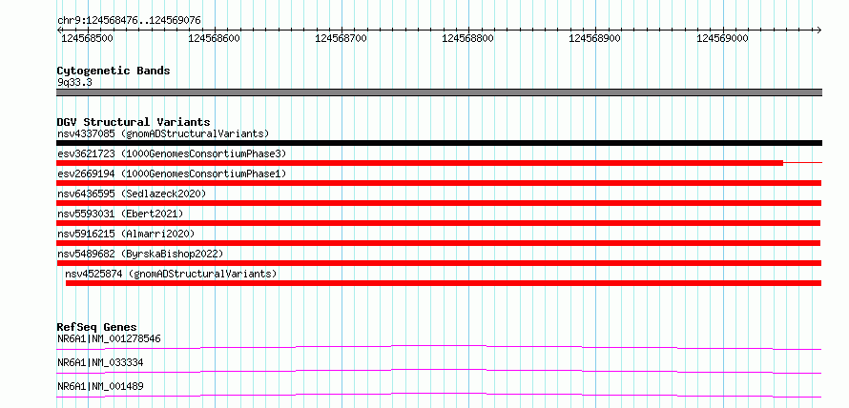
Task: Click the red nsv6436595 variant bar
Action: point(439,203)
